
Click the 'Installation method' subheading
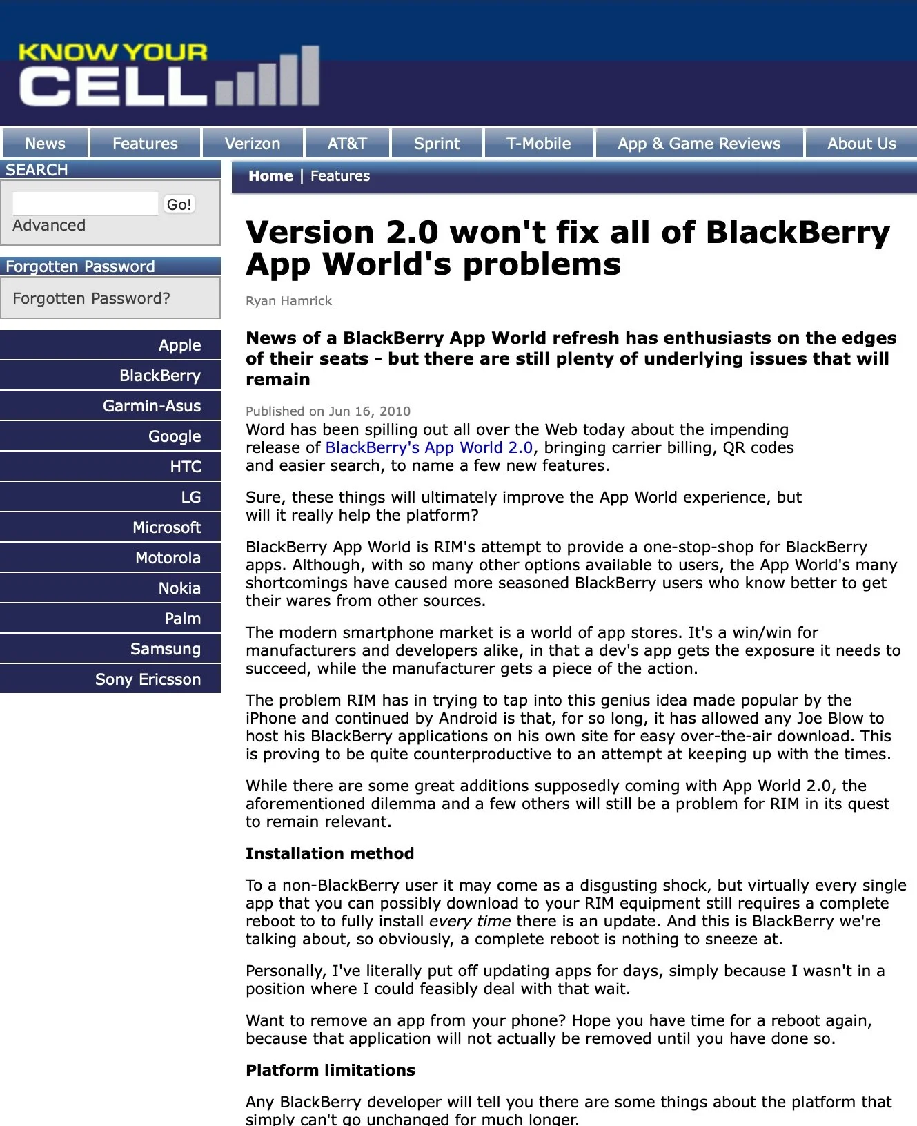[330, 853]
